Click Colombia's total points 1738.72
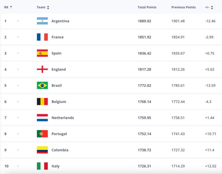The image size is (222, 174). 144,150
